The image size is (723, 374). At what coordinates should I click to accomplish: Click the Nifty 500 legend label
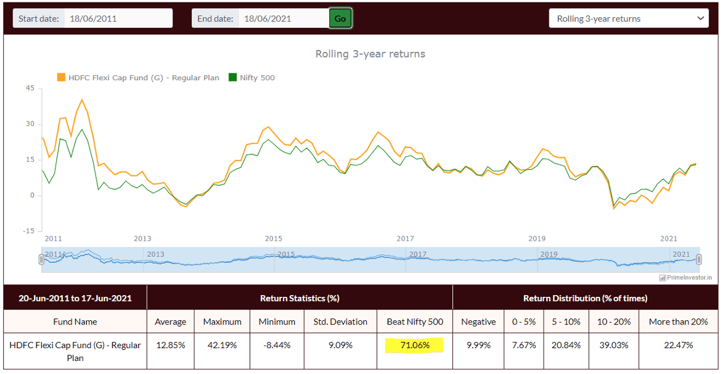click(x=257, y=78)
